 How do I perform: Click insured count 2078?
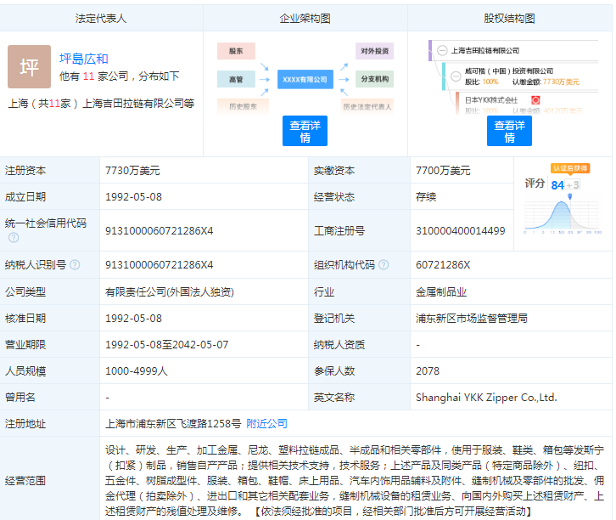[428, 371]
